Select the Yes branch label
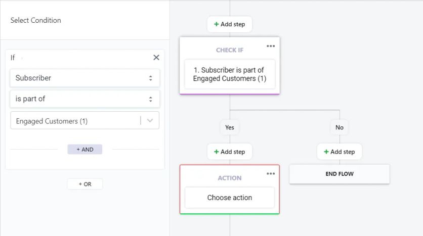This screenshot has height=236, width=423. [x=230, y=127]
